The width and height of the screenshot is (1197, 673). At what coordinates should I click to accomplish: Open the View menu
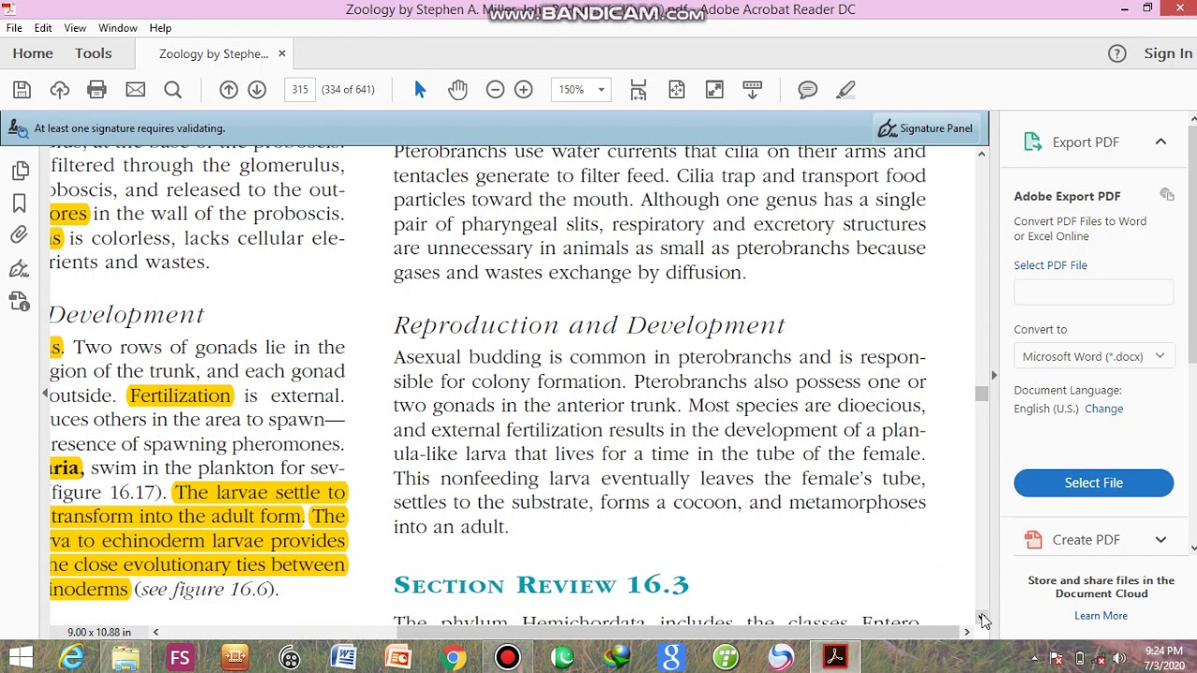point(75,28)
